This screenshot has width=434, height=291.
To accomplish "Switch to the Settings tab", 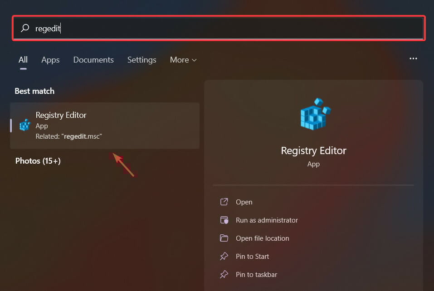I will 141,59.
